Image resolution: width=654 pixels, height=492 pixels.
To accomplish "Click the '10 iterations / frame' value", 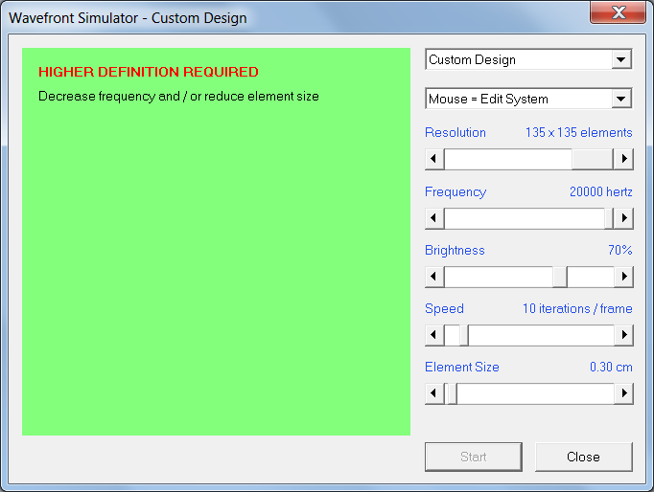I will point(577,308).
